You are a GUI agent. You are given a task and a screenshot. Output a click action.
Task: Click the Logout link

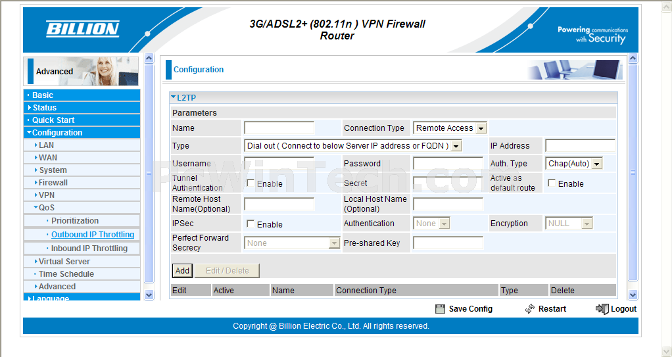tap(623, 309)
